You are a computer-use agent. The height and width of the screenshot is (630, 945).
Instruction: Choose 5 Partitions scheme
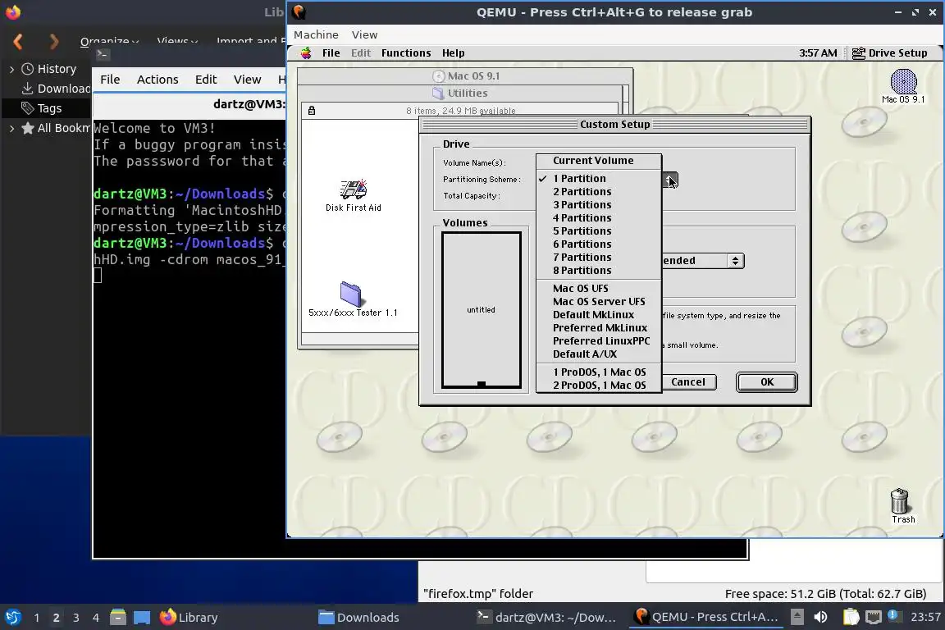coord(599,231)
